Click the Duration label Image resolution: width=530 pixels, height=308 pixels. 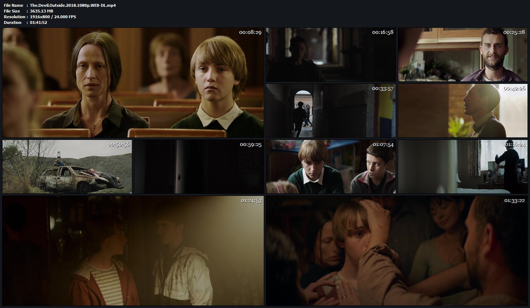(13, 22)
